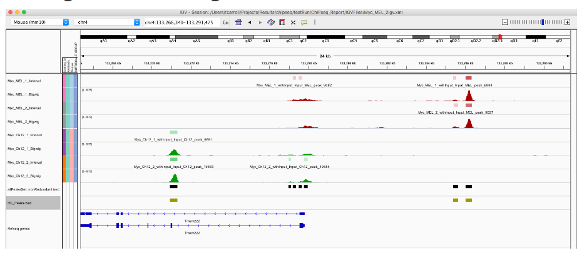Screen dimensions: 582x253
Task: Click the Home whole-genome view icon
Action: coord(238,22)
